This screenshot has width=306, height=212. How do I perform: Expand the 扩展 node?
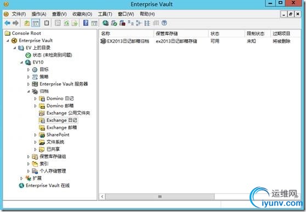pyautogui.click(x=22, y=178)
